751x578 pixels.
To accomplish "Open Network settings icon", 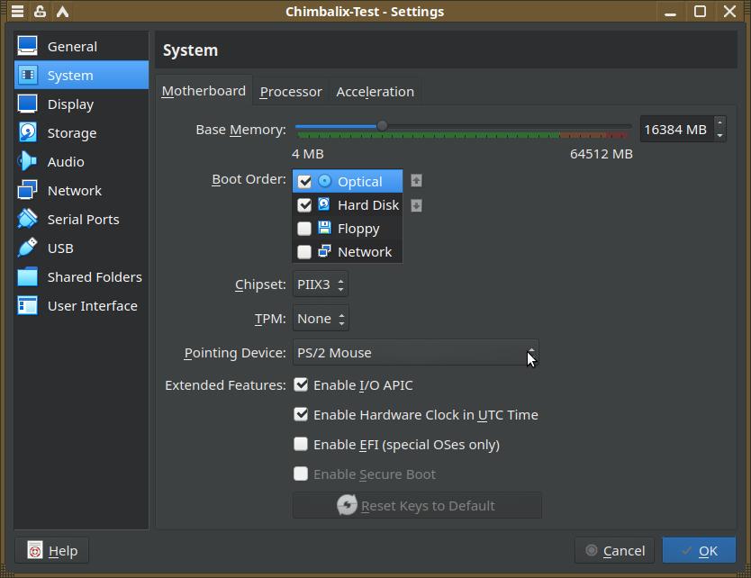I will coord(28,191).
